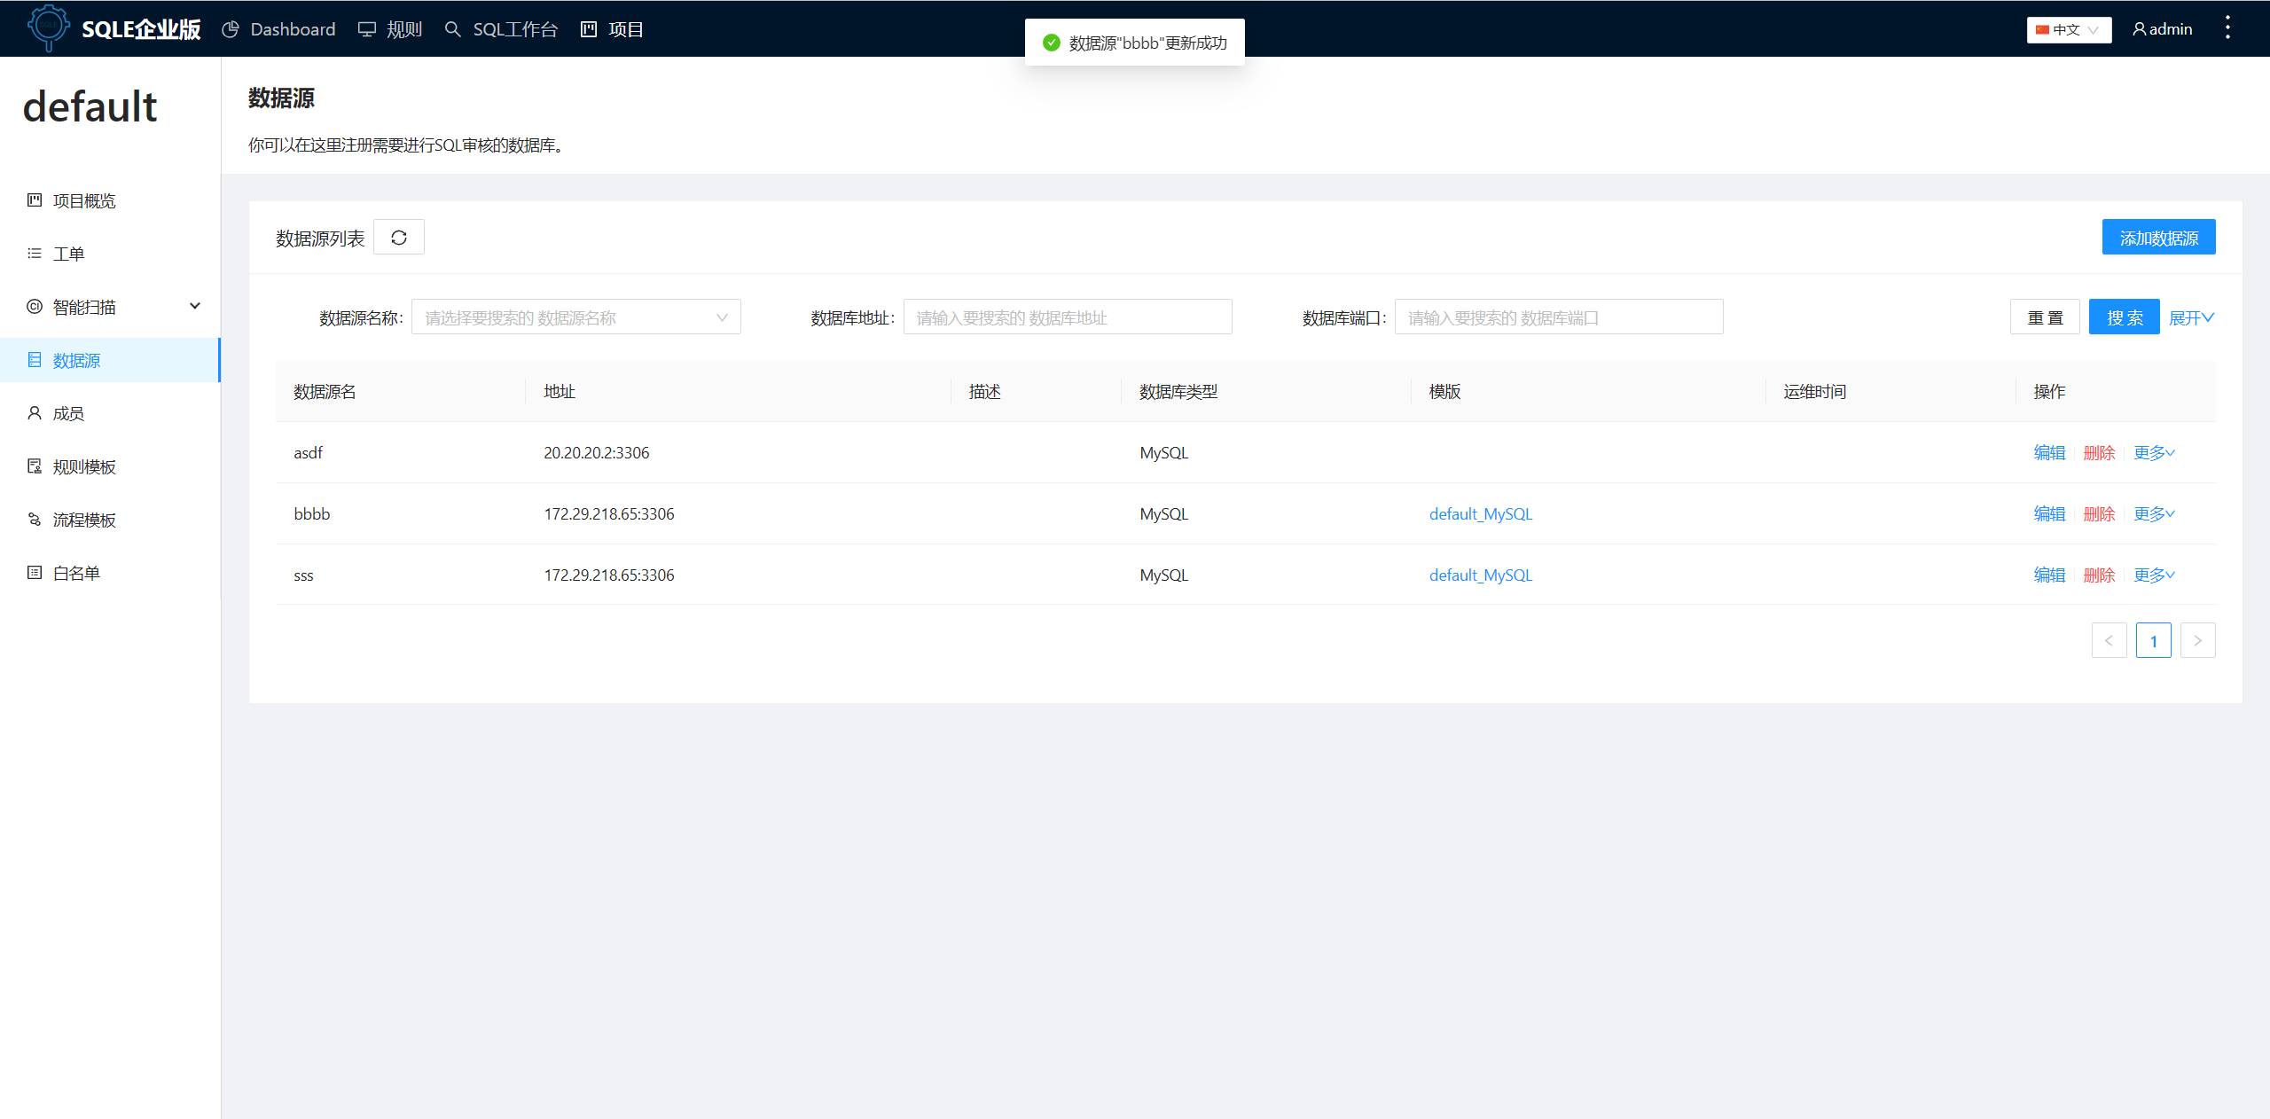Open the 中文 language dropdown
The width and height of the screenshot is (2270, 1119).
click(x=2068, y=29)
